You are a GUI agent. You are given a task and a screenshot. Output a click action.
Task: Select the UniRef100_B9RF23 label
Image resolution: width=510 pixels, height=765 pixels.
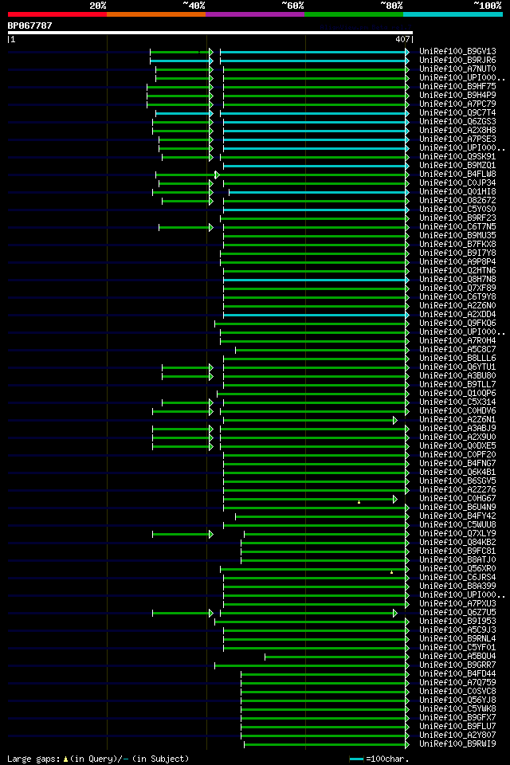(457, 218)
